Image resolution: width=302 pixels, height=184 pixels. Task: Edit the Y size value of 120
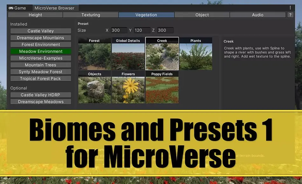coord(142,30)
